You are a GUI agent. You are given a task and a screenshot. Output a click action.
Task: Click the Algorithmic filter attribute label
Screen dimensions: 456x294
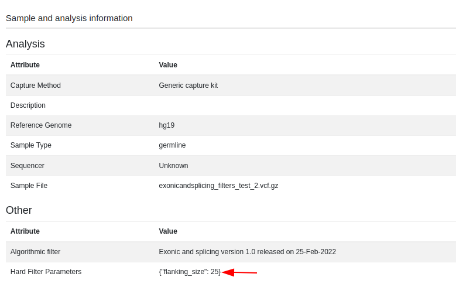click(36, 251)
